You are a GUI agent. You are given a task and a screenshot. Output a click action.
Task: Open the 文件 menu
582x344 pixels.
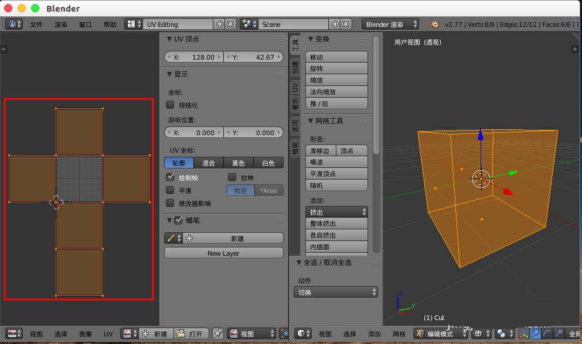pyautogui.click(x=36, y=24)
